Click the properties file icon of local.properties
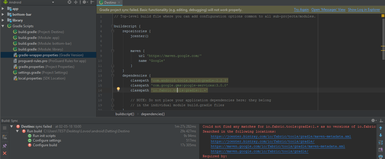 coord(15,78)
